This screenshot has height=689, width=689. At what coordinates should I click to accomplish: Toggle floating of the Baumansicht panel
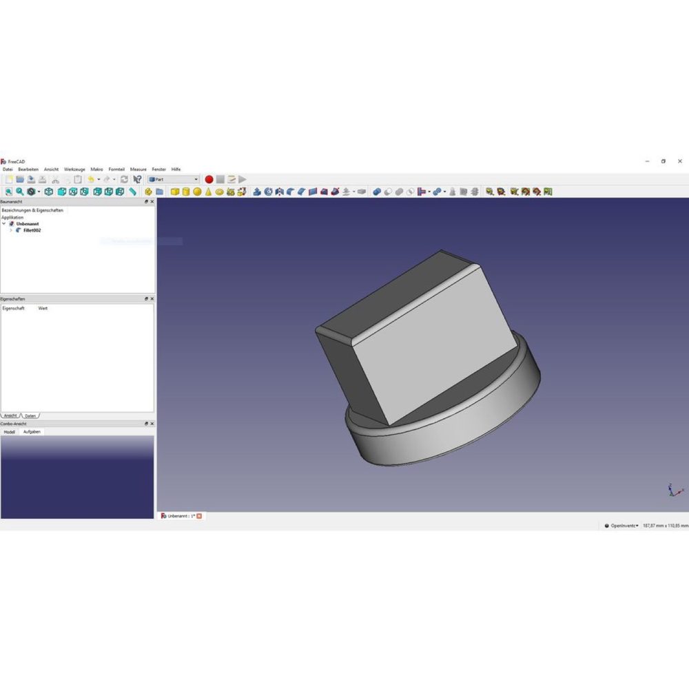(146, 202)
